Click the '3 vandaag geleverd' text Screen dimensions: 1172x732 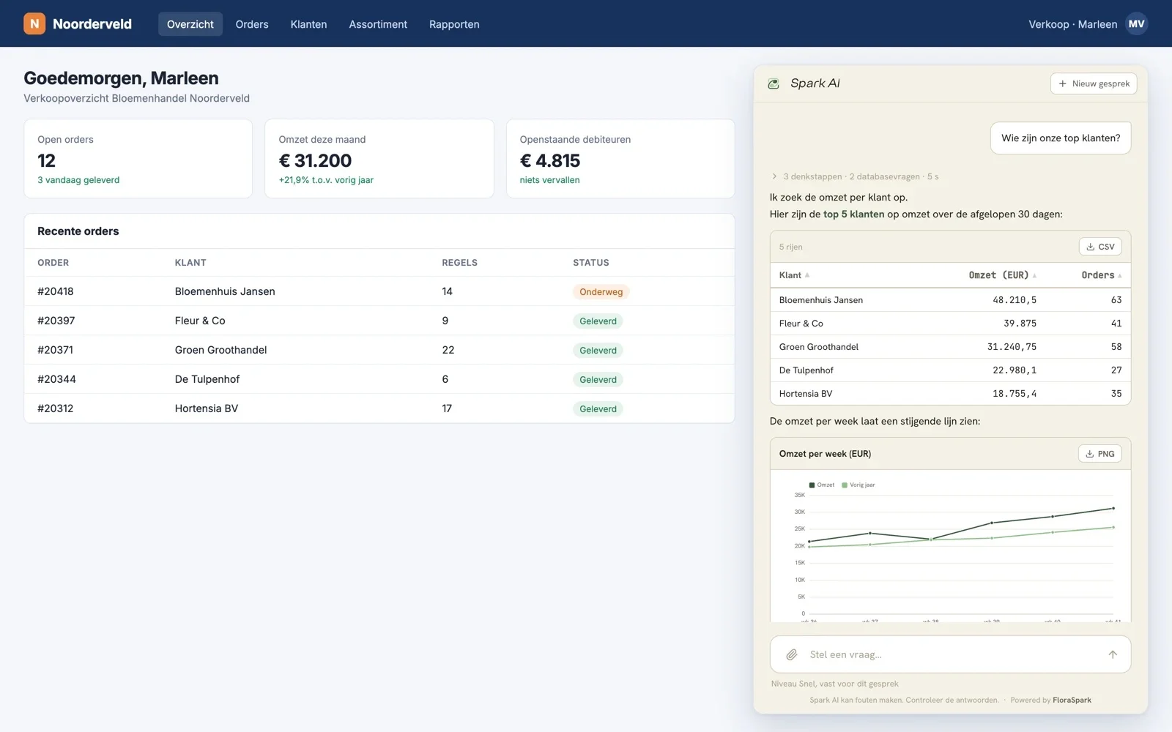[78, 180]
